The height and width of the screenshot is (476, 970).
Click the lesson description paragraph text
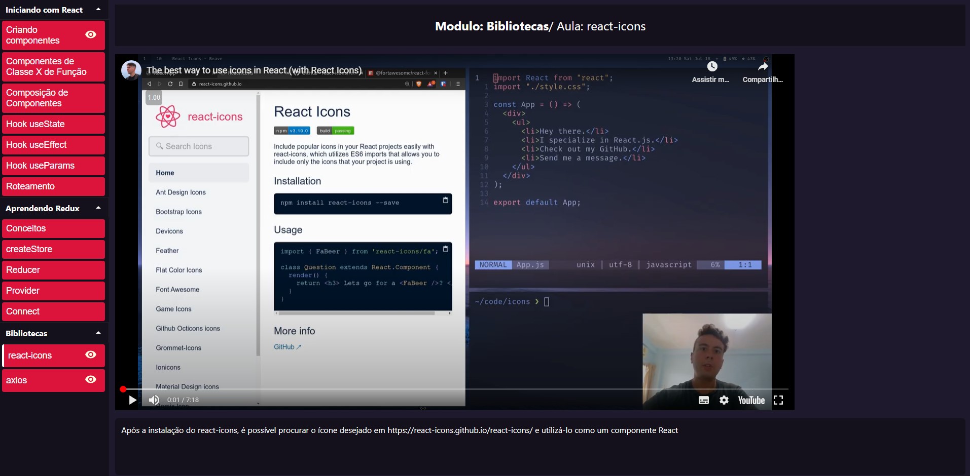point(400,430)
